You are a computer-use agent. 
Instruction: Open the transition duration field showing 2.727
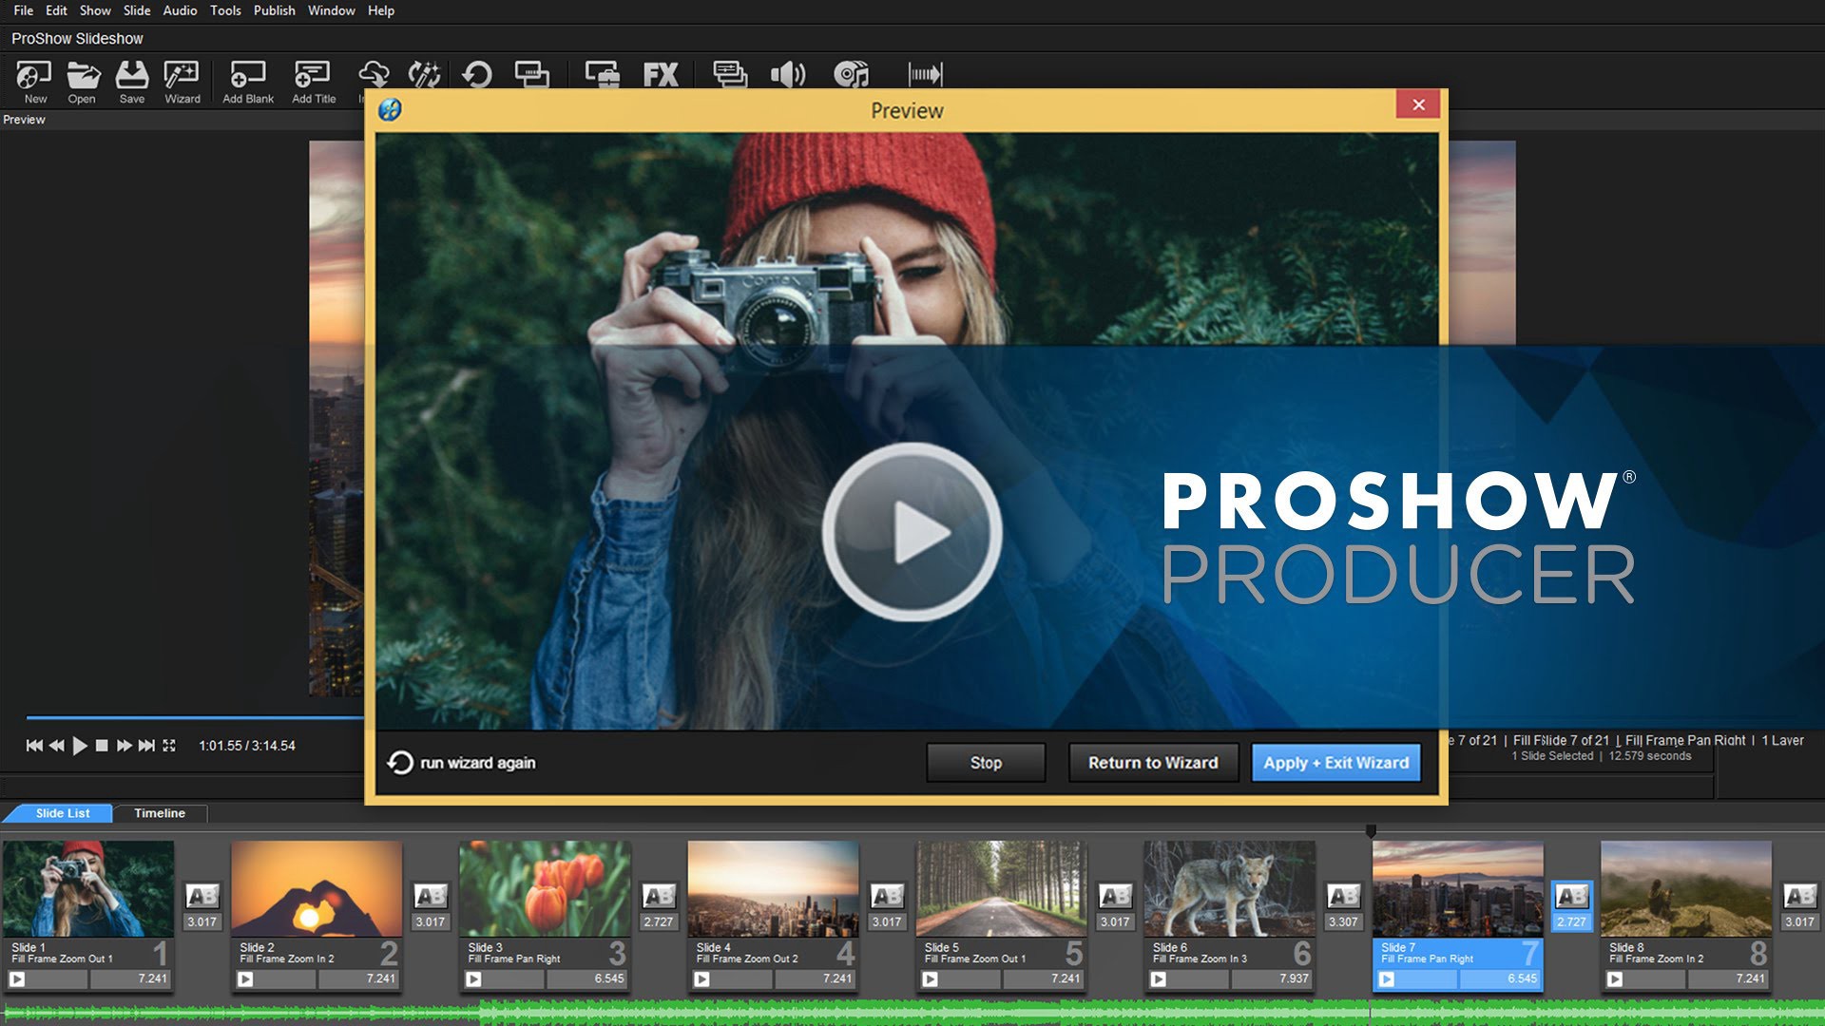point(1571,921)
